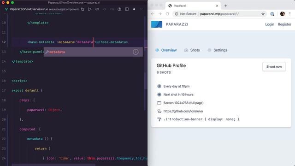Go forward in the browser
The height and width of the screenshot is (166, 295).
click(x=160, y=14)
